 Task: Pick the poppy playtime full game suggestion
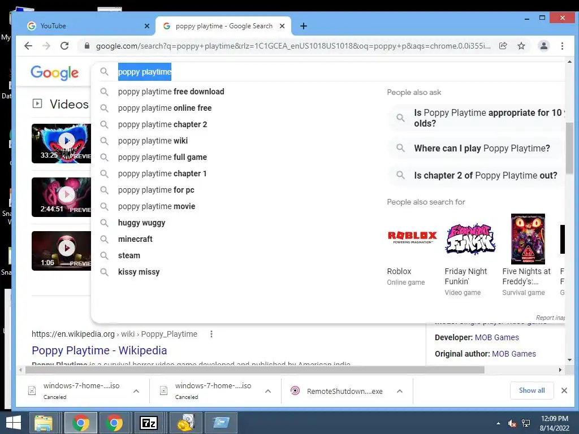(162, 157)
